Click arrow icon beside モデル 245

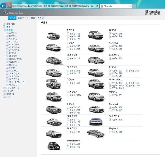pyautogui.click(x=110, y=34)
